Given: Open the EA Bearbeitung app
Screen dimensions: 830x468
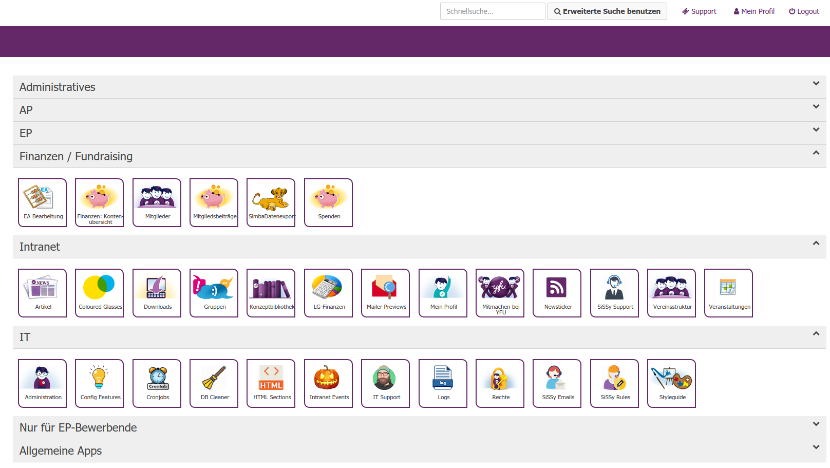Looking at the screenshot, I should (x=43, y=202).
